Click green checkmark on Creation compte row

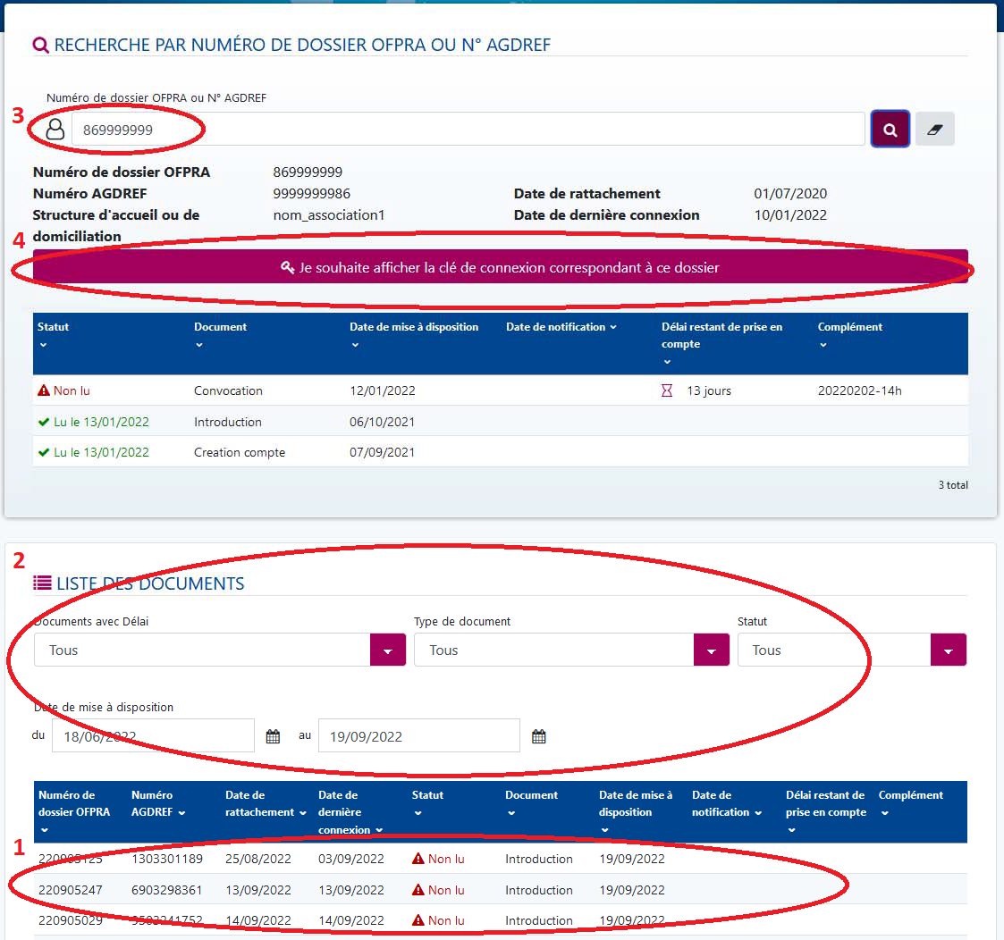(43, 452)
